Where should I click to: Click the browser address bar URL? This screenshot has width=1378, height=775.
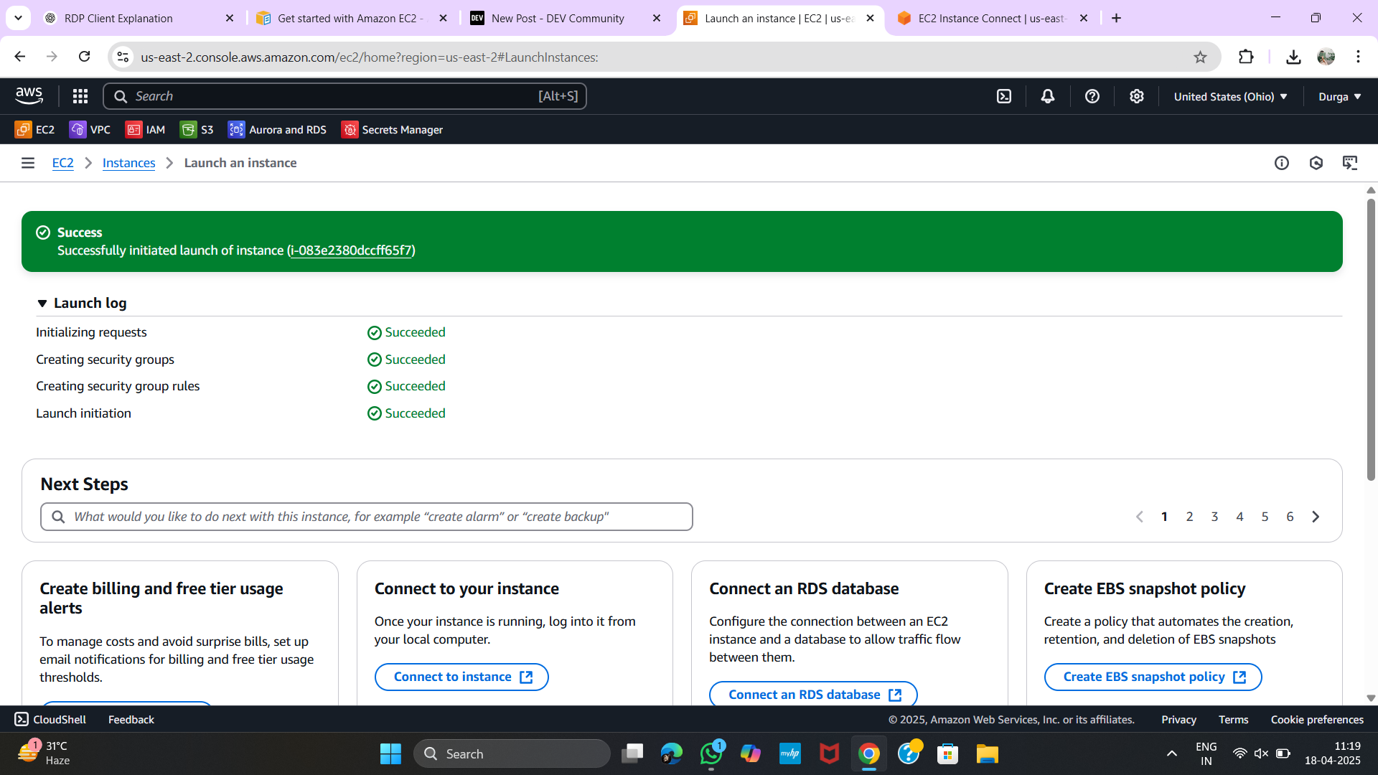(x=370, y=57)
